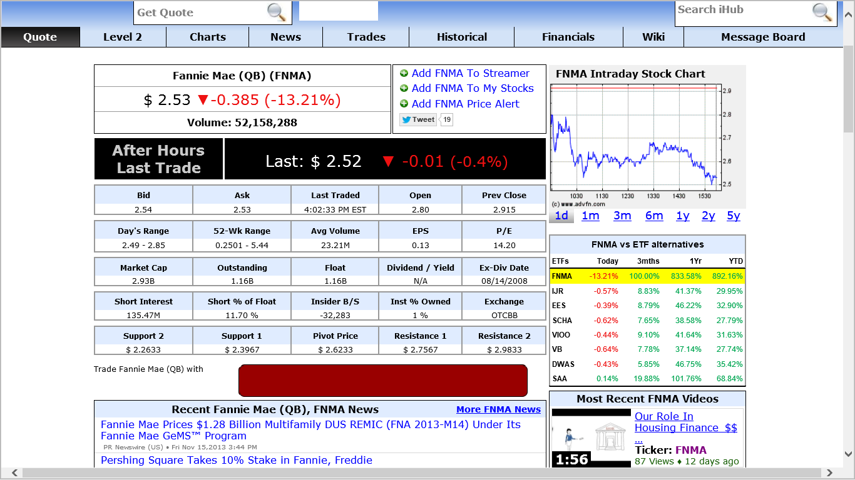Image resolution: width=855 pixels, height=480 pixels.
Task: Click the dark red banner button
Action: click(x=383, y=380)
